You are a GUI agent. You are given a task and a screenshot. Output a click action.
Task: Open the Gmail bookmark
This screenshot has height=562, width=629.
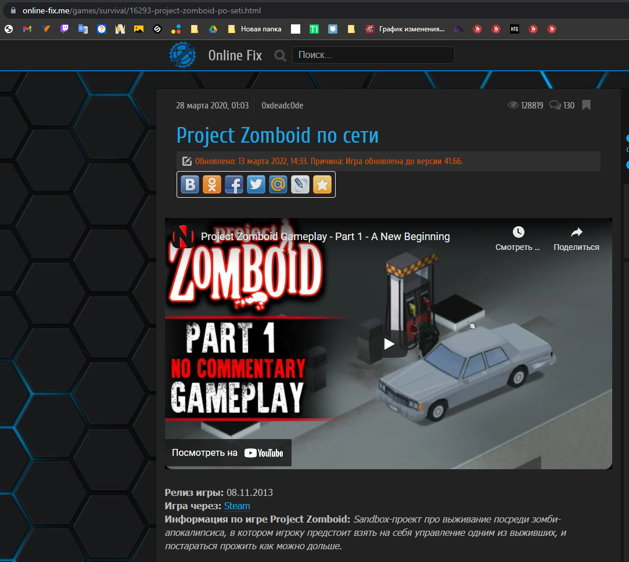pos(27,29)
